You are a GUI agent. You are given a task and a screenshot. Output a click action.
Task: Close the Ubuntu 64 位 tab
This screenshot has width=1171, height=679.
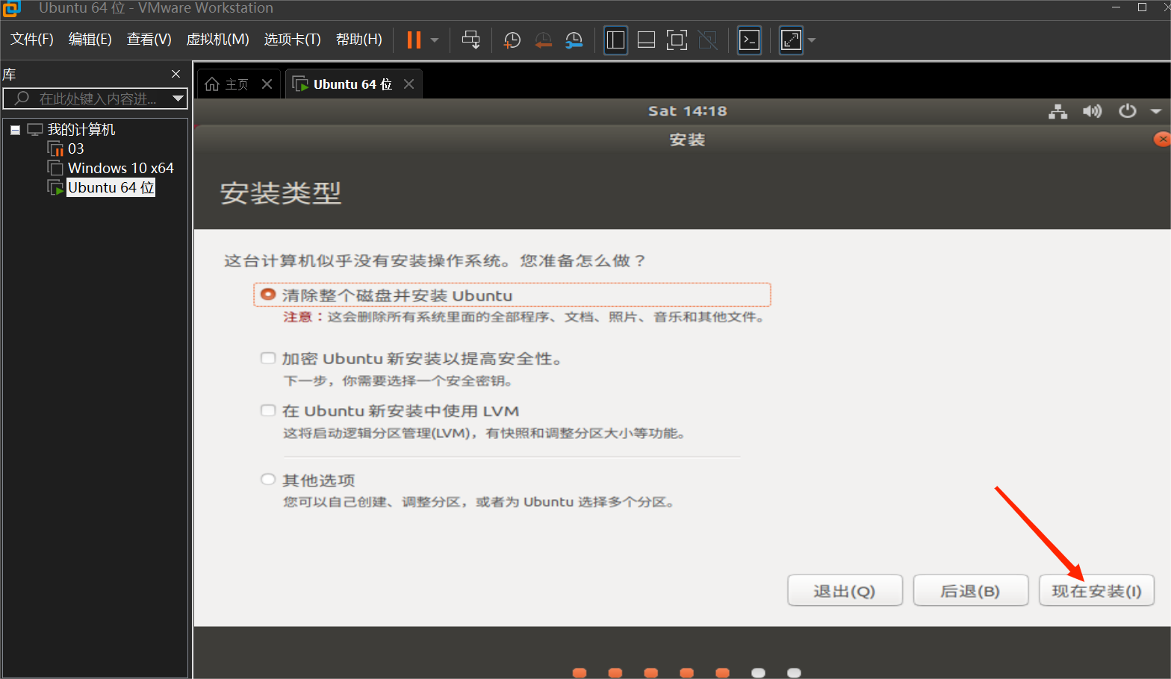click(x=409, y=84)
